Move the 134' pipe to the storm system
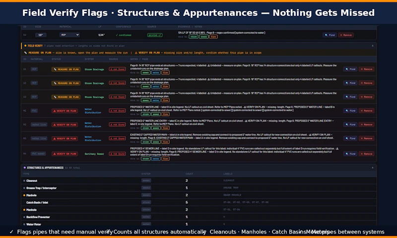 (194, 37)
